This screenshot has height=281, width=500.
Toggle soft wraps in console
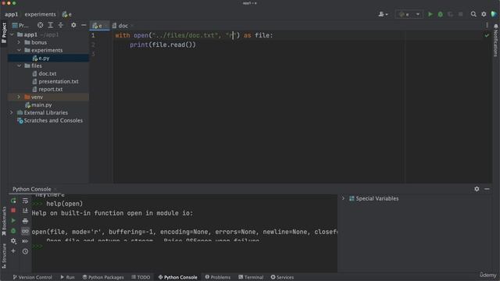(x=25, y=201)
